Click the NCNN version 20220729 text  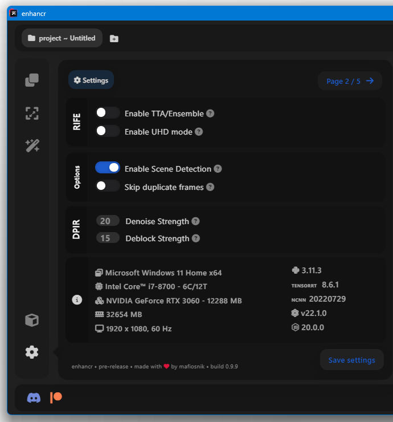[x=327, y=299]
